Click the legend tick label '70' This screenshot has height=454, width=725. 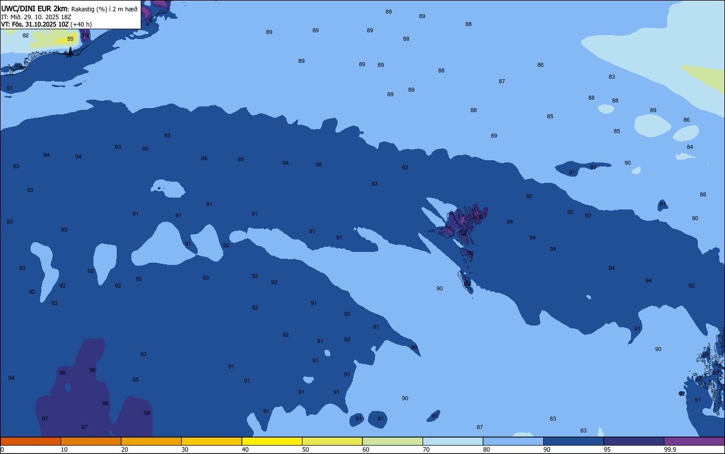[426, 449]
